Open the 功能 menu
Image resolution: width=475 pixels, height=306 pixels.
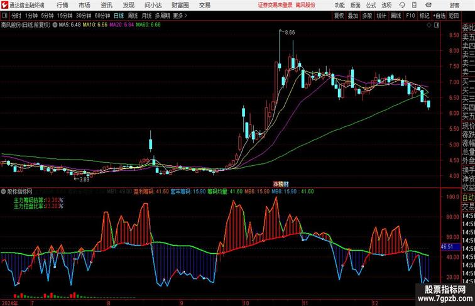click(x=339, y=5)
